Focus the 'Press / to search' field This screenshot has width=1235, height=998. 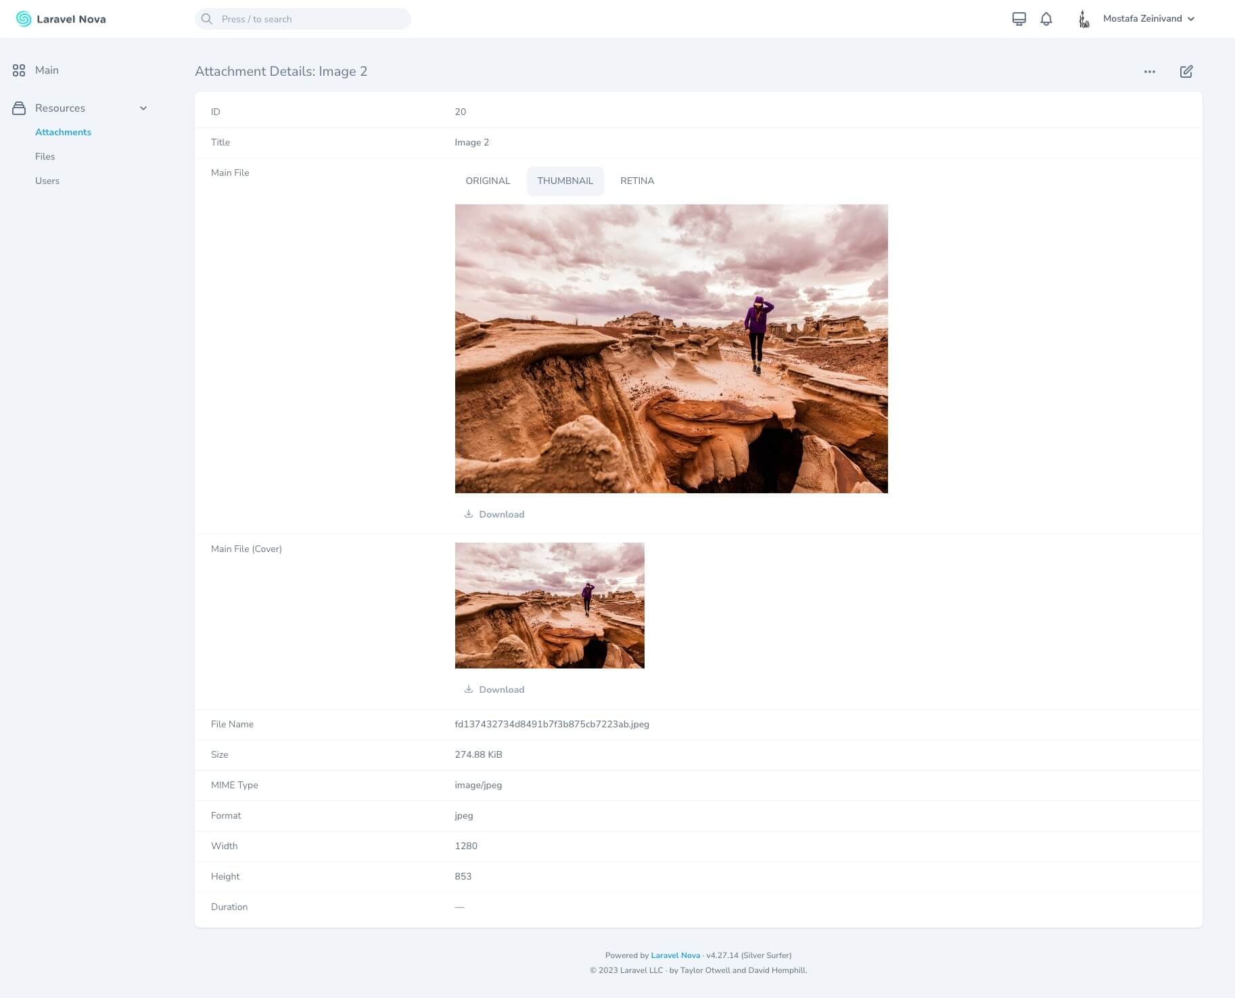[303, 19]
